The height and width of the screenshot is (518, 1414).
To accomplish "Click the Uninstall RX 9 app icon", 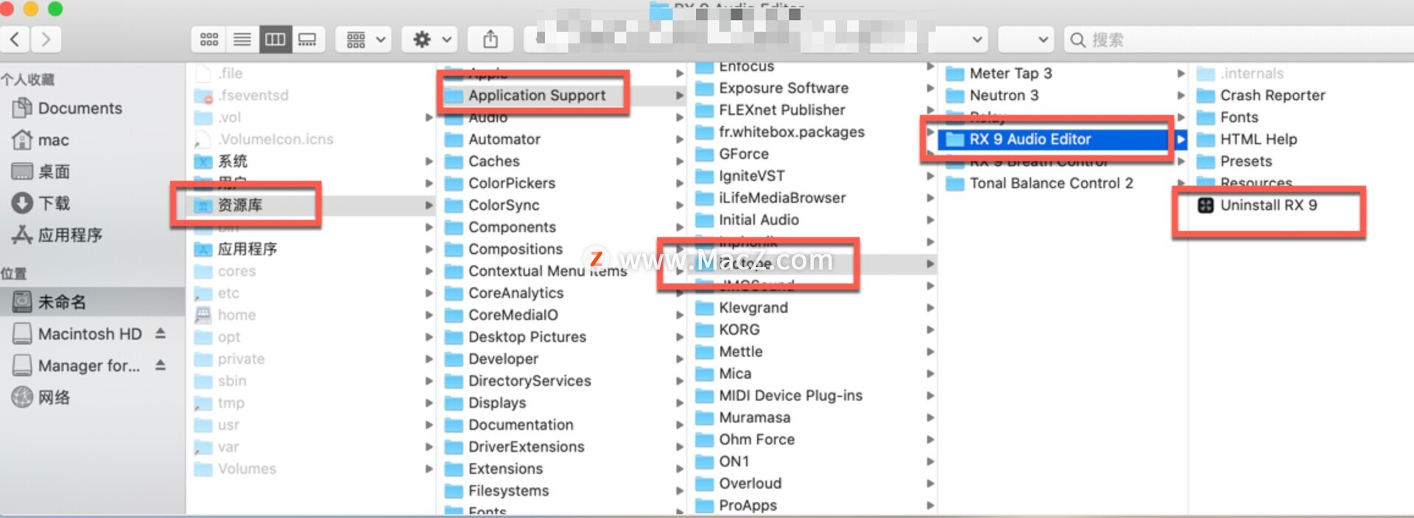I will (x=1206, y=205).
